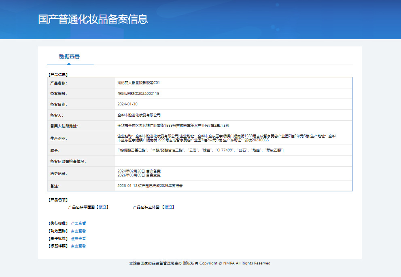This screenshot has height=277, width=401.
Task: Click the product name value ending in C01
Action: (138, 83)
